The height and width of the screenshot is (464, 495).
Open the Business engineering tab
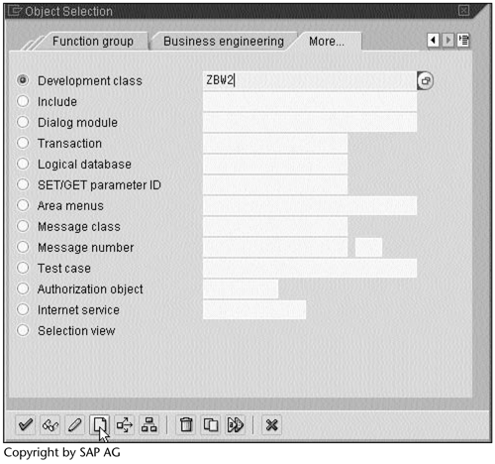[224, 42]
